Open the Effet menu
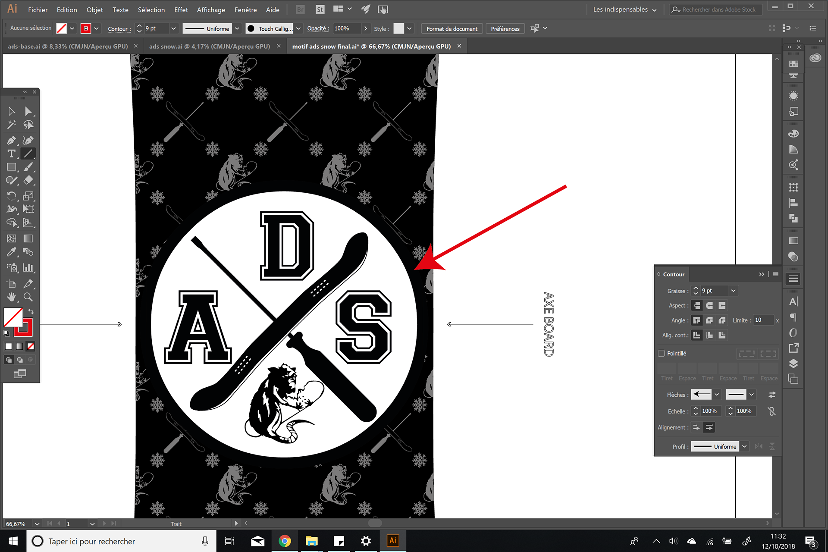 coord(181,9)
